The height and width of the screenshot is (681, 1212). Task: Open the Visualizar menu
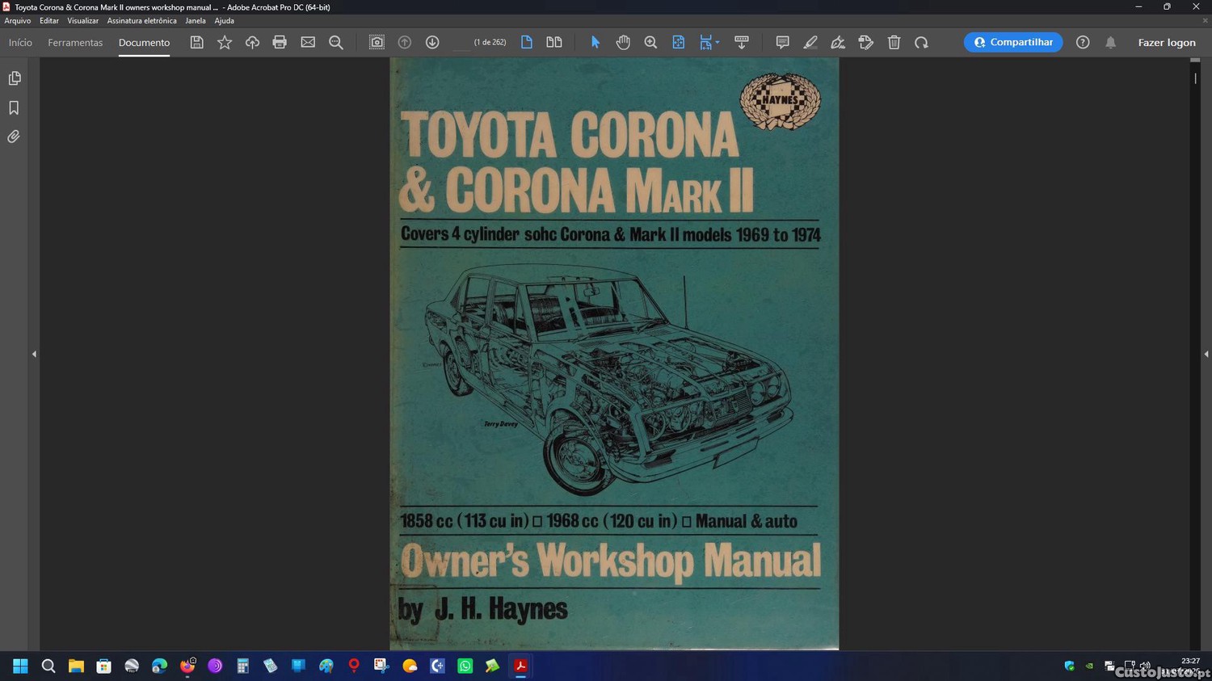(x=82, y=21)
